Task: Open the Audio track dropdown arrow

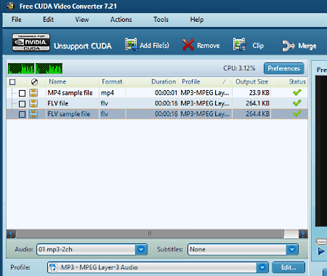Action: [141, 249]
